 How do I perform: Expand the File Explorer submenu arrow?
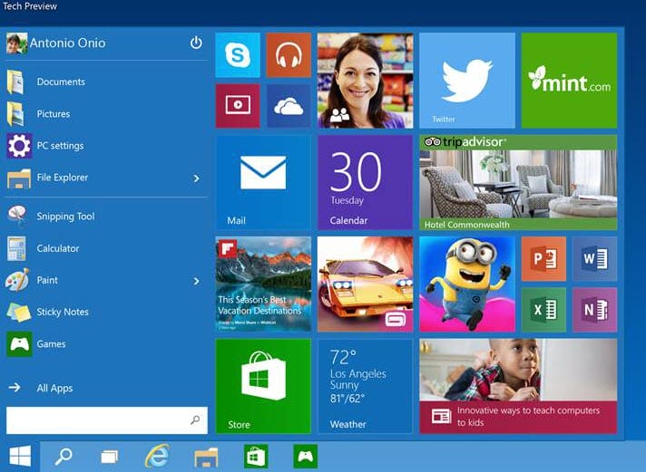(196, 178)
